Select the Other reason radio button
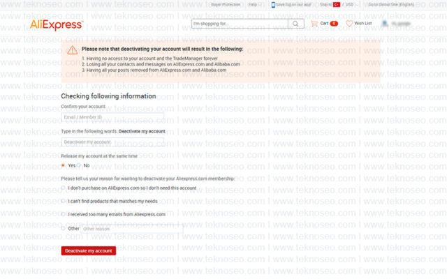The image size is (447, 279). tap(64, 228)
